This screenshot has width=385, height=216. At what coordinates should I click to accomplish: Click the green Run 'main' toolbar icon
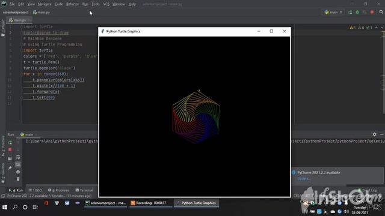point(350,12)
